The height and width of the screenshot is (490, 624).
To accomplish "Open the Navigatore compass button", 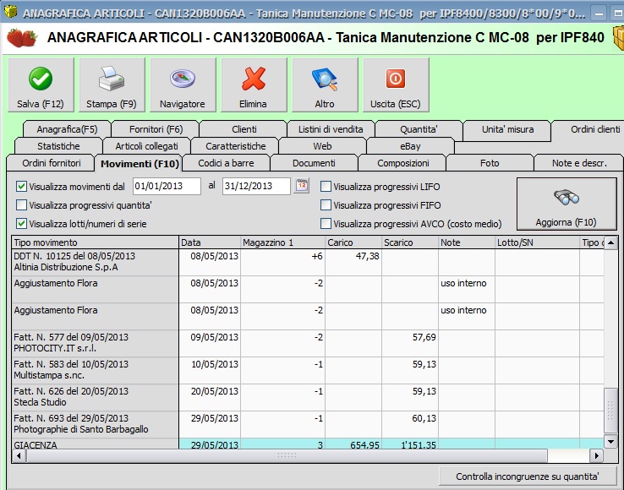I will pyautogui.click(x=183, y=84).
